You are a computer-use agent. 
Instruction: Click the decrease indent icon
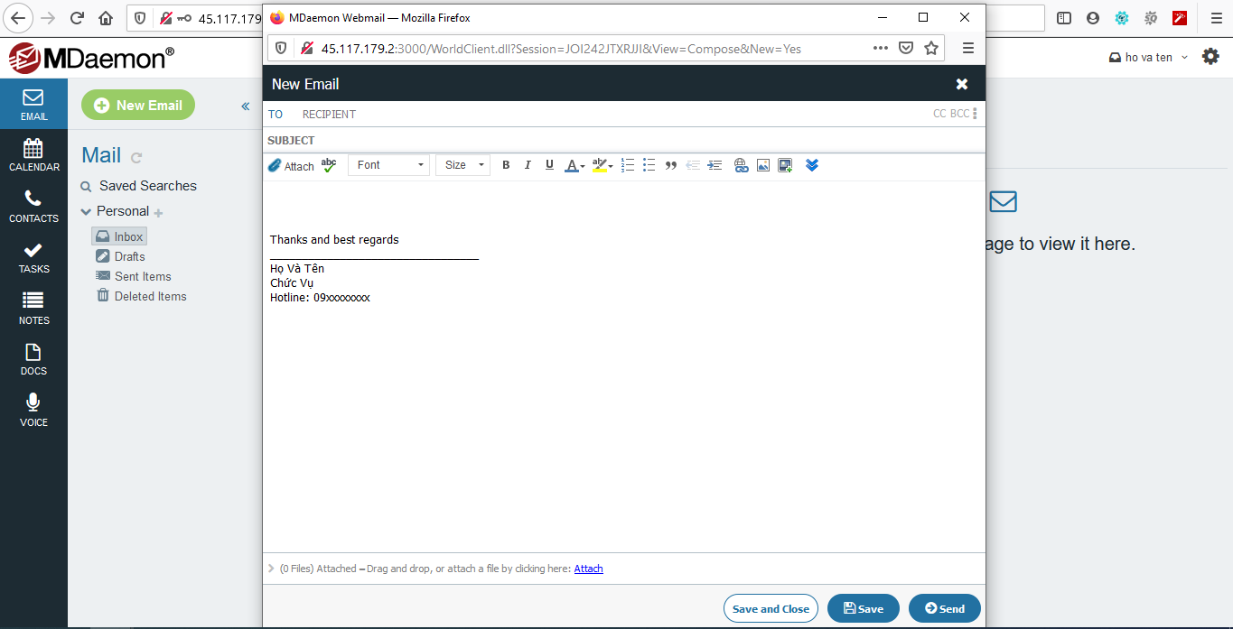tap(693, 165)
